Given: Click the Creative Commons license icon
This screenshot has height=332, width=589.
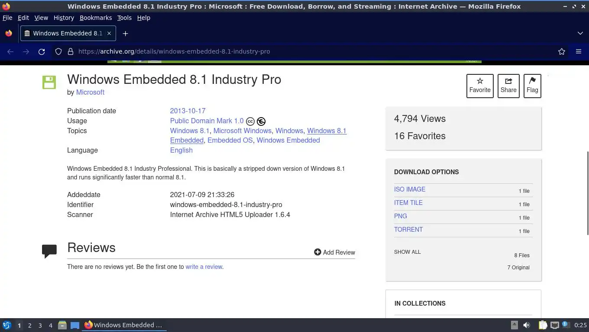Looking at the screenshot, I should pyautogui.click(x=250, y=121).
